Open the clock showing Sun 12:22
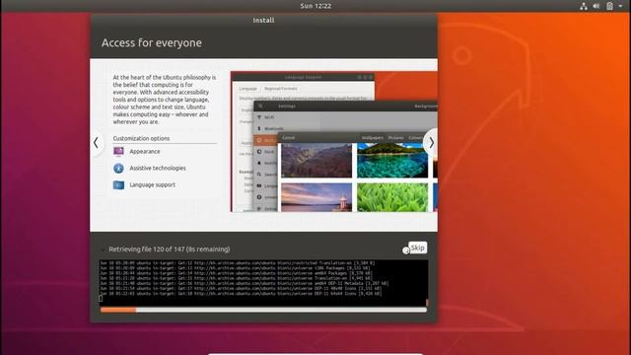The height and width of the screenshot is (355, 631). [315, 6]
